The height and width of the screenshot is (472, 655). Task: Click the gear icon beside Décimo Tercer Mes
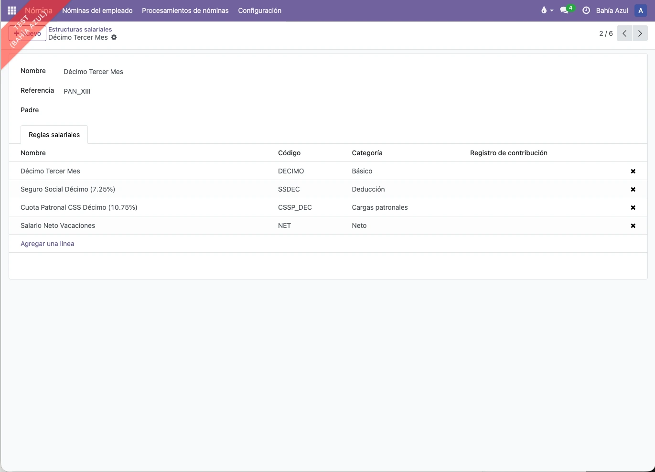point(114,37)
